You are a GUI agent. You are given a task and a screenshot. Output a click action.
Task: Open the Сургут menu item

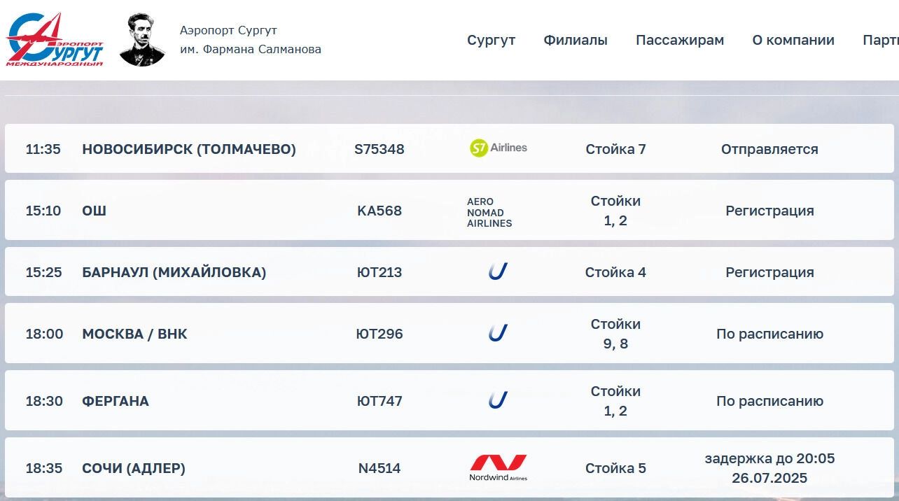pos(491,40)
